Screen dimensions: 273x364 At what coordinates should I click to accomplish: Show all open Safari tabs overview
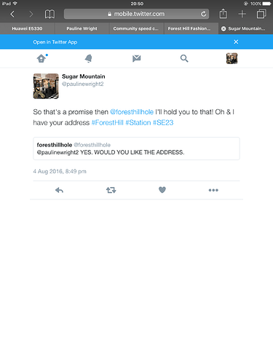[x=261, y=14]
